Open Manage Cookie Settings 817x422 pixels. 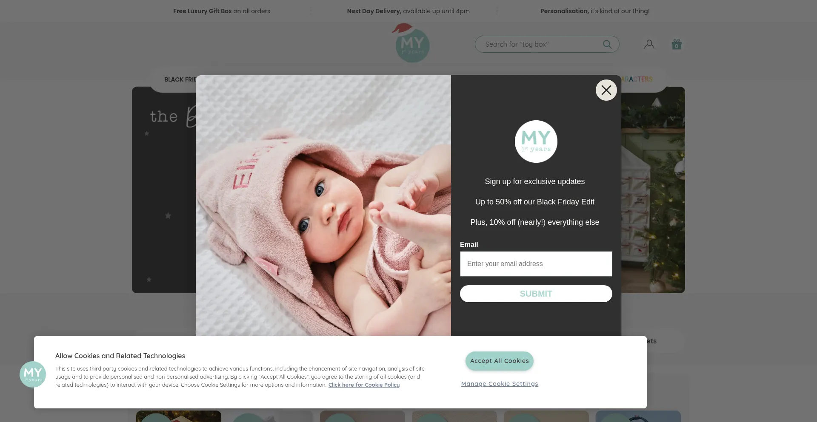[x=500, y=384]
